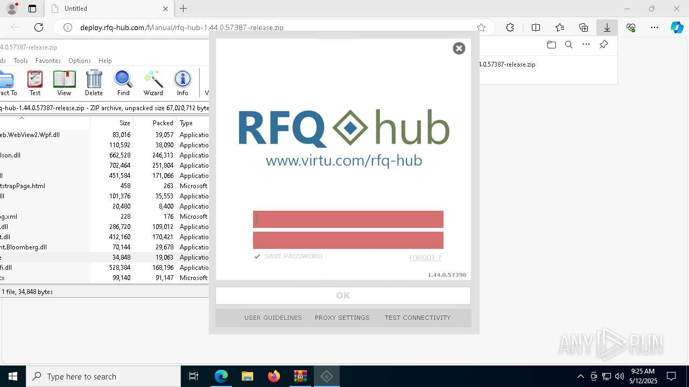
Task: Click the Extract To icon in WinRAR
Action: coord(8,83)
